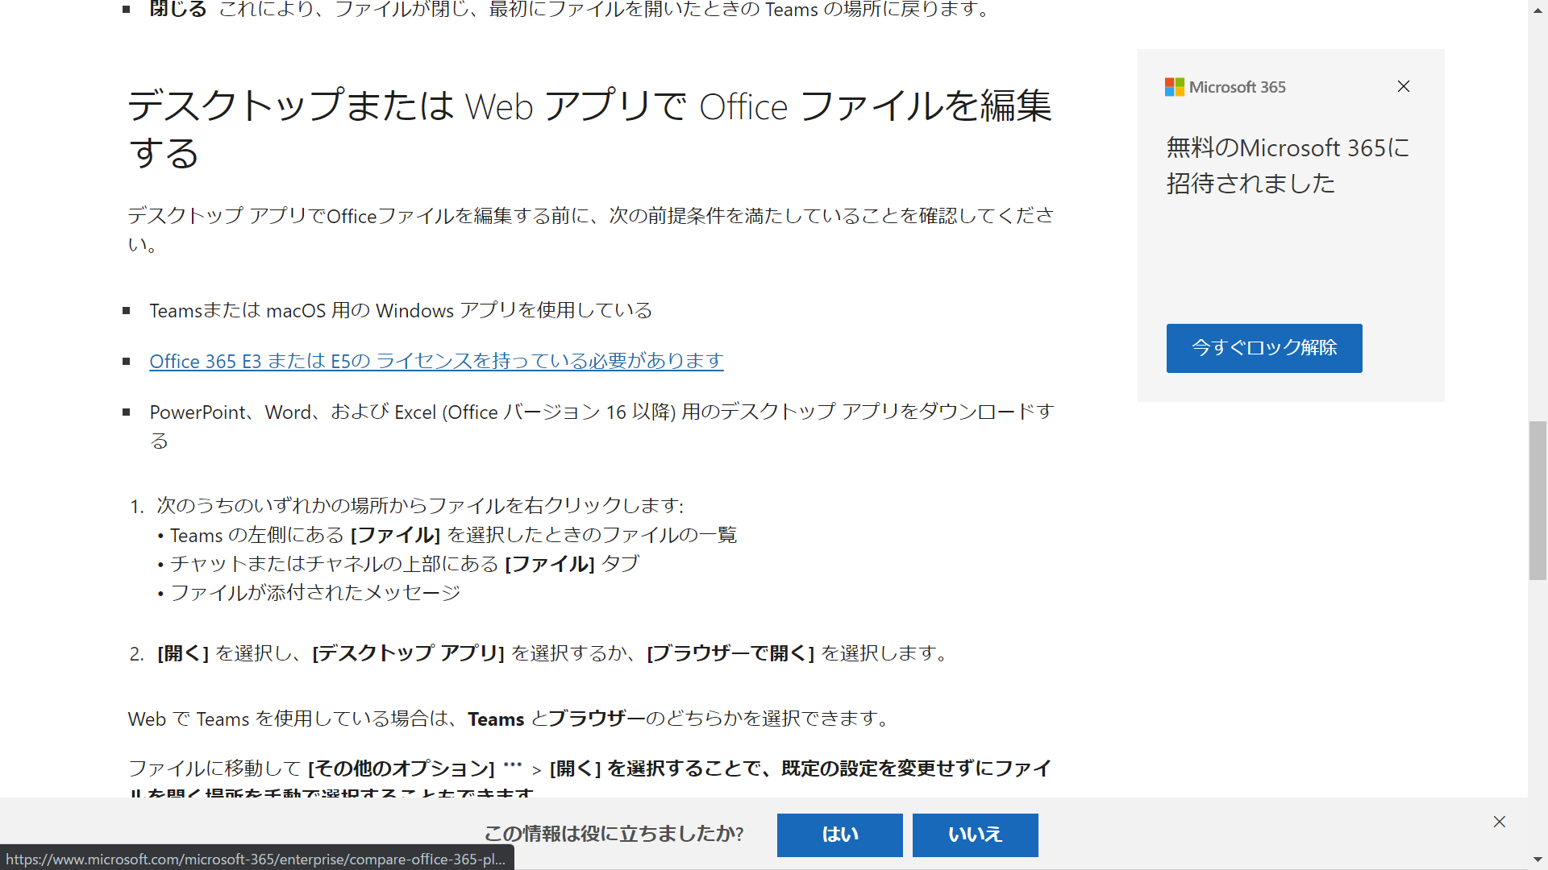
Task: Click the vertical scrollbar thumb
Action: (1538, 500)
